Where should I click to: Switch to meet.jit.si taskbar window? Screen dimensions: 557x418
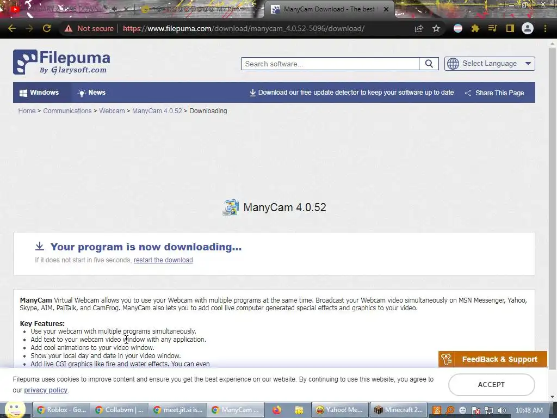(177, 410)
